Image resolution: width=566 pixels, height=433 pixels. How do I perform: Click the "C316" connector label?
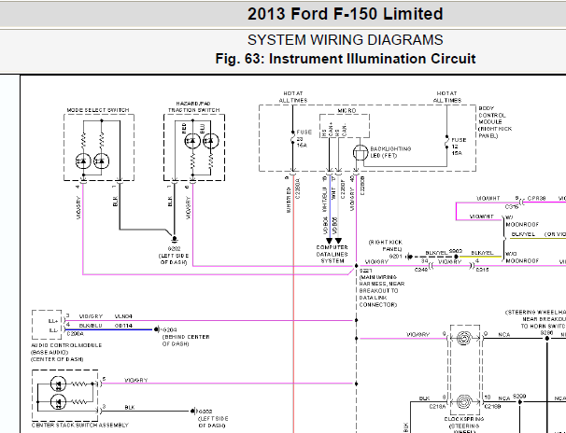coord(512,207)
